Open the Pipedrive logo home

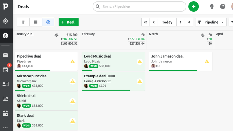(x=6, y=6)
